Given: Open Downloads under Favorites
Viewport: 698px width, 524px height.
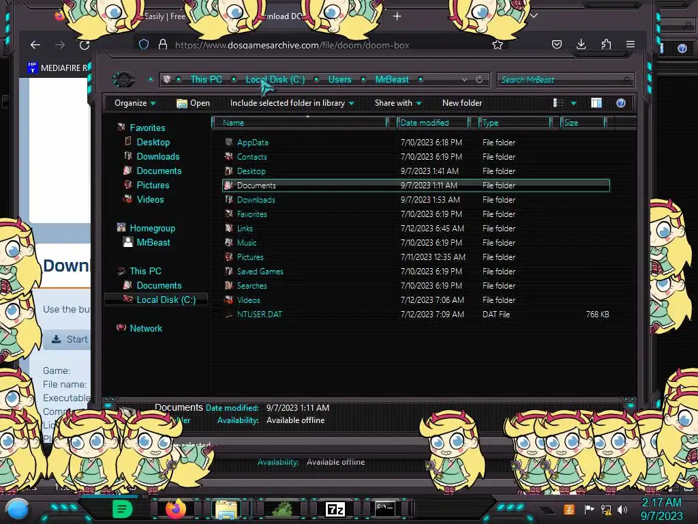Looking at the screenshot, I should point(158,156).
